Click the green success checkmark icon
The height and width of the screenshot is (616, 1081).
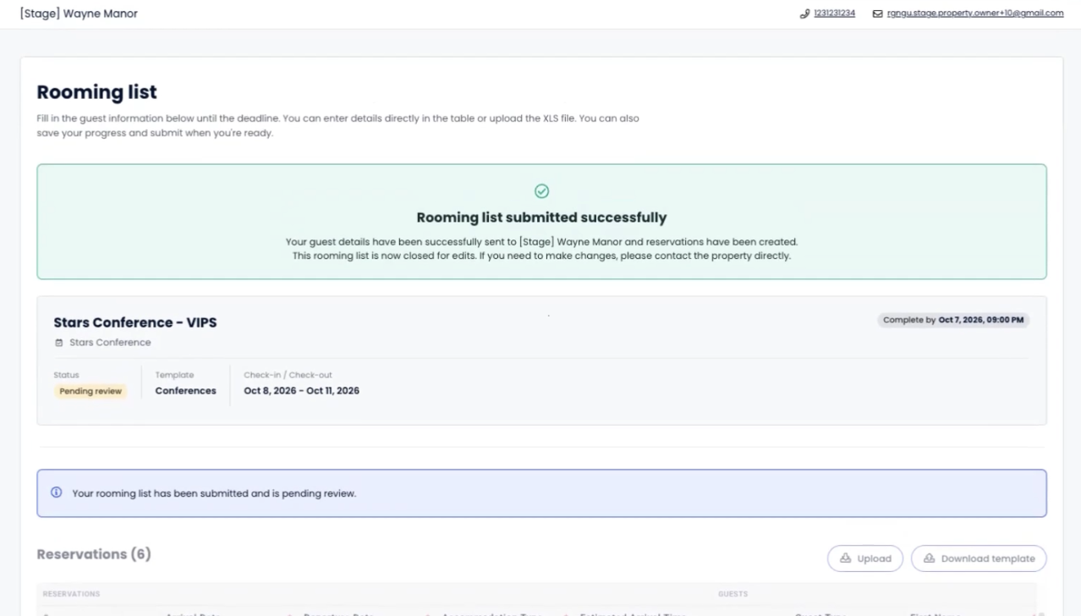(x=541, y=191)
